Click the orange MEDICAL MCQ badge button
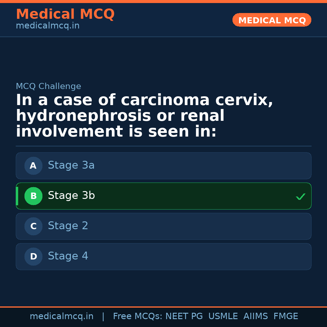 tap(272, 20)
